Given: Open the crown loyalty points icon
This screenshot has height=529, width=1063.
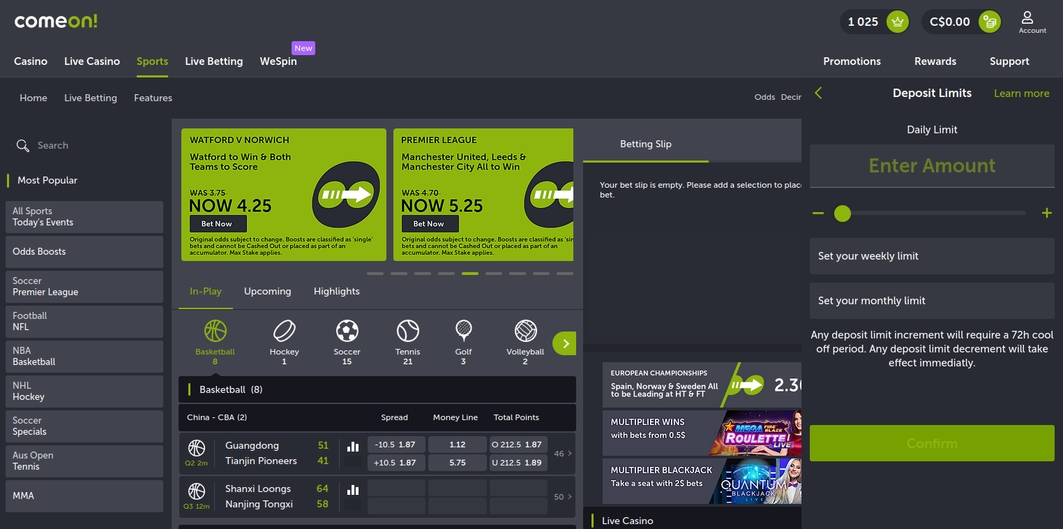Looking at the screenshot, I should tap(898, 22).
